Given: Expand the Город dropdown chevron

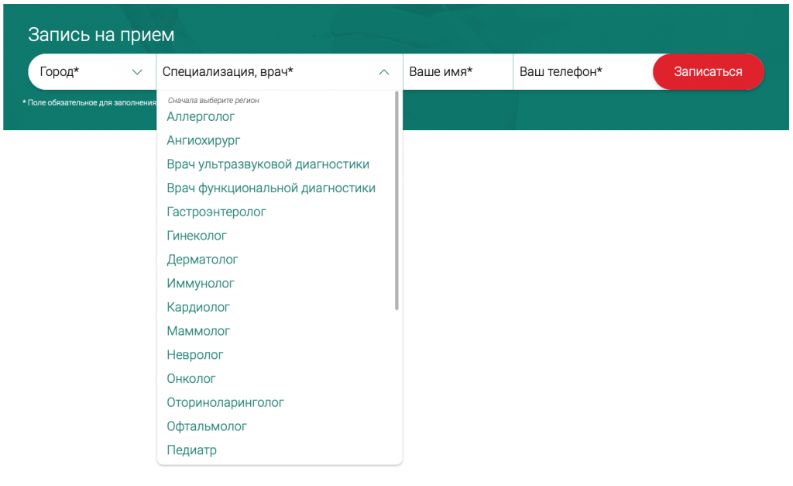Looking at the screenshot, I should click(x=137, y=72).
